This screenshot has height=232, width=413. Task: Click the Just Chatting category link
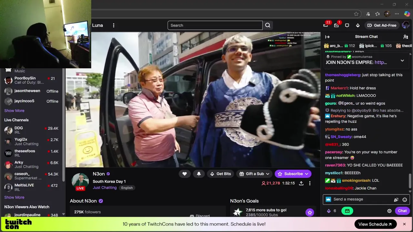[105, 188]
